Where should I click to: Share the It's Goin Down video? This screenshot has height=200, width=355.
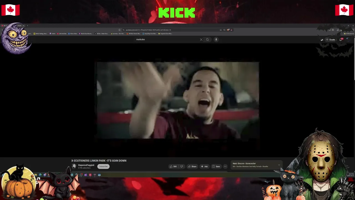[192, 166]
